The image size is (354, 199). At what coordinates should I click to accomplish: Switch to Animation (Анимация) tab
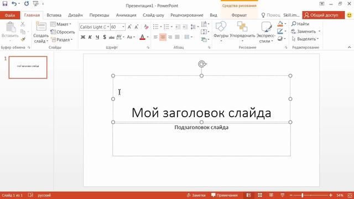click(126, 15)
